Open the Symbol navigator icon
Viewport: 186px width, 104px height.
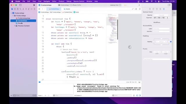18,9
